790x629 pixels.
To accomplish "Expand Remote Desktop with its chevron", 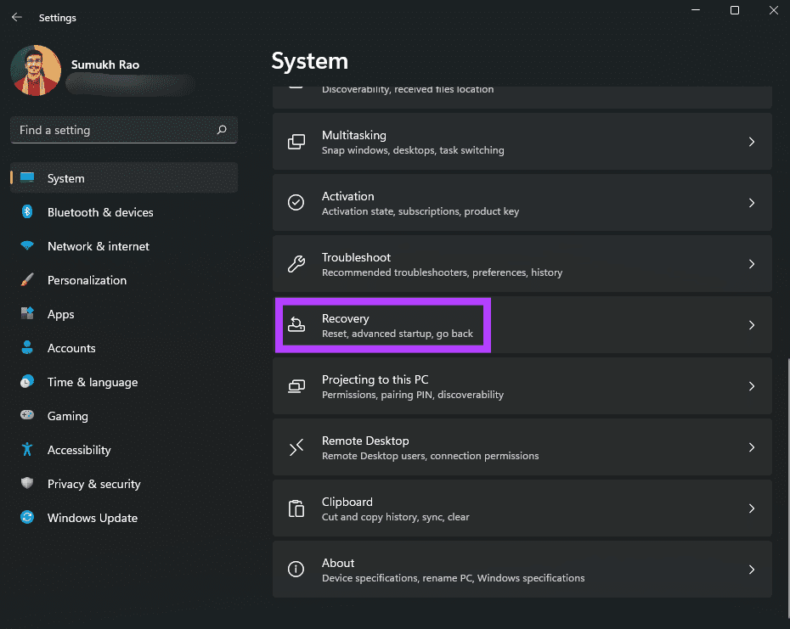I will (751, 447).
